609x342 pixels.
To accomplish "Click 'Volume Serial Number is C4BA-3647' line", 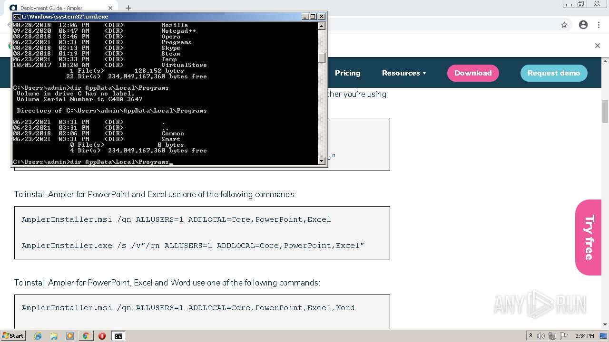I will tap(79, 99).
